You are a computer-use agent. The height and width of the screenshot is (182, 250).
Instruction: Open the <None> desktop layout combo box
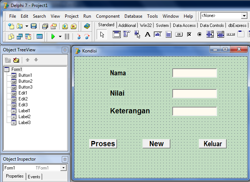tap(244, 16)
